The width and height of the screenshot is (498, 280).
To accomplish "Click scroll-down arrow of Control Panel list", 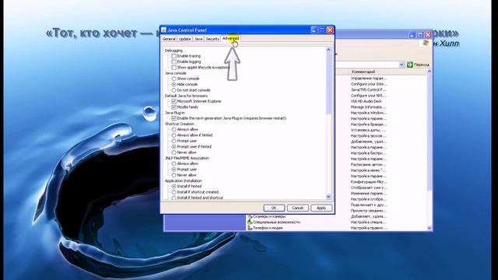I will [429, 228].
